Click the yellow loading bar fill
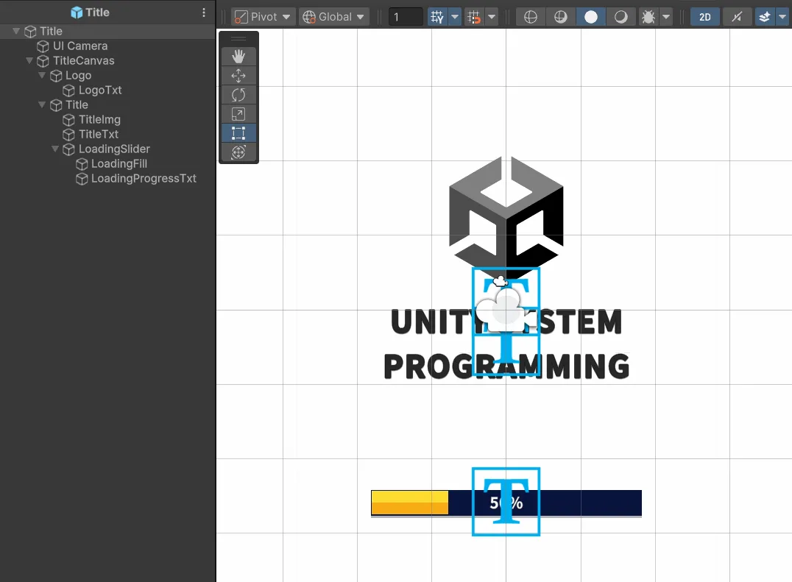This screenshot has width=792, height=582. pos(410,503)
